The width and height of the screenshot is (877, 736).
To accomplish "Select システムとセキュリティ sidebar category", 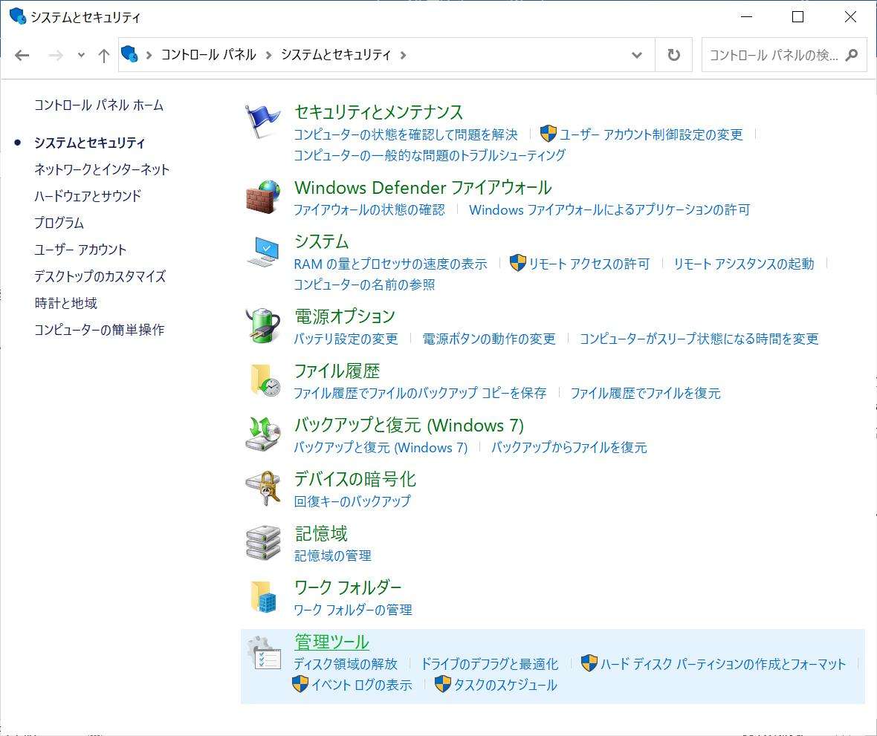I will 89,143.
